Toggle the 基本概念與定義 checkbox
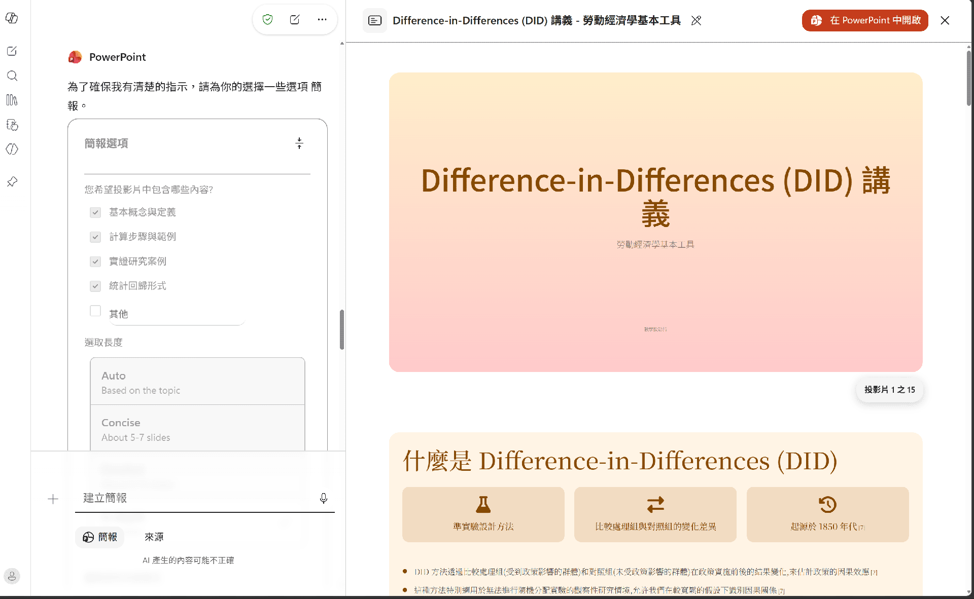 [95, 212]
